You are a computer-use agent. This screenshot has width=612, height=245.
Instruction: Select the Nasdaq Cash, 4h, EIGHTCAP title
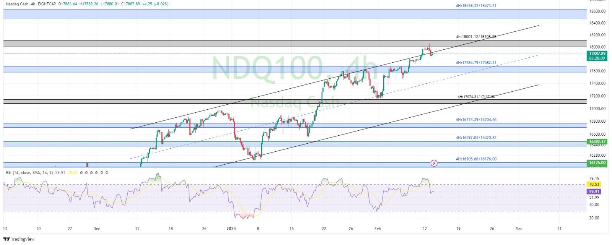click(31, 4)
